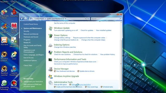This screenshot has height=93, width=166.
Task: Select Control Panel Home in sidebar
Action: (31, 24)
